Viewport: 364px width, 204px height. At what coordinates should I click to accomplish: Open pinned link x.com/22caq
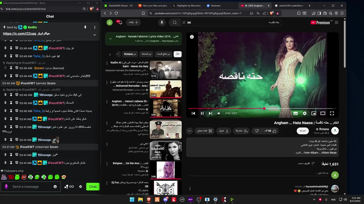tap(20, 34)
